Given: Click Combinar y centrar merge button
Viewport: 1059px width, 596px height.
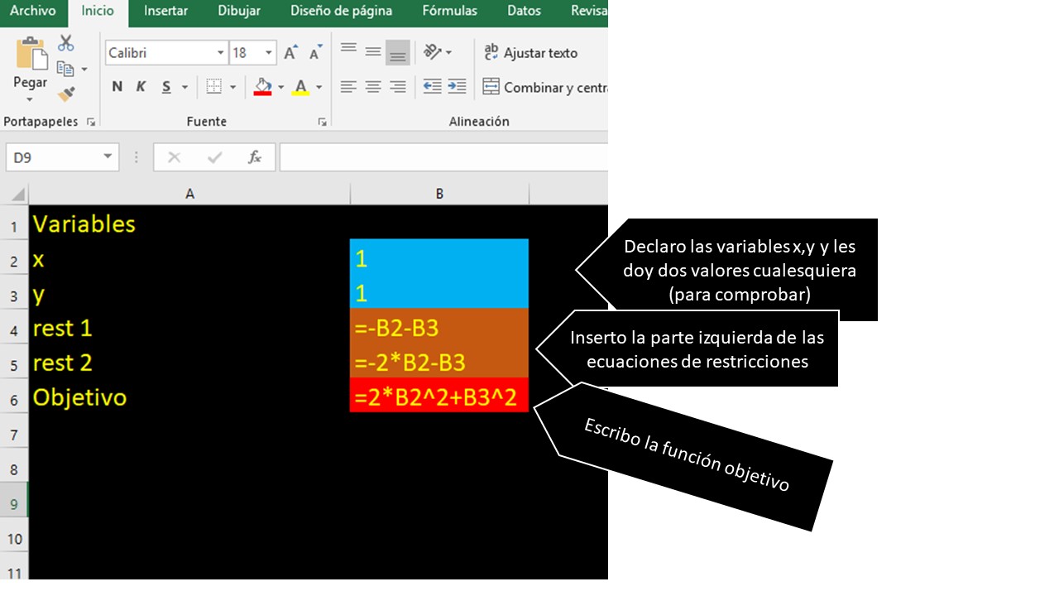Looking at the screenshot, I should (x=545, y=87).
